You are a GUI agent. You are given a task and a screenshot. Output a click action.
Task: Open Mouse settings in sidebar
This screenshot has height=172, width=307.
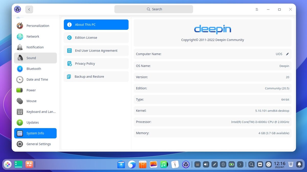pos(35,101)
